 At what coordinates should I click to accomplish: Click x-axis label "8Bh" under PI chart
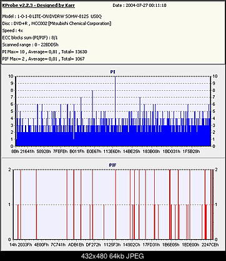(15, 151)
